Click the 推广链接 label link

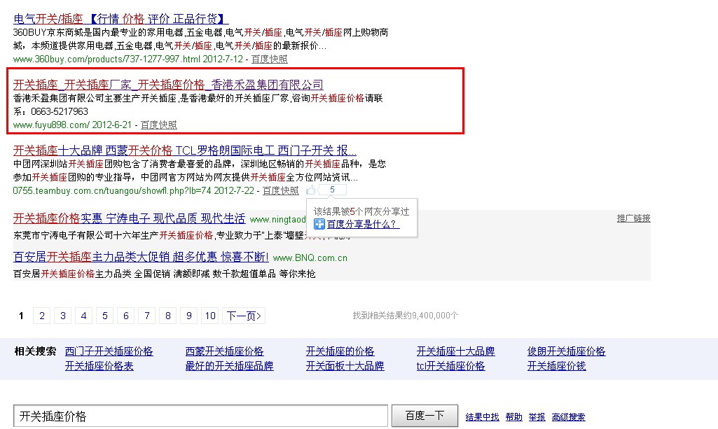tap(633, 218)
